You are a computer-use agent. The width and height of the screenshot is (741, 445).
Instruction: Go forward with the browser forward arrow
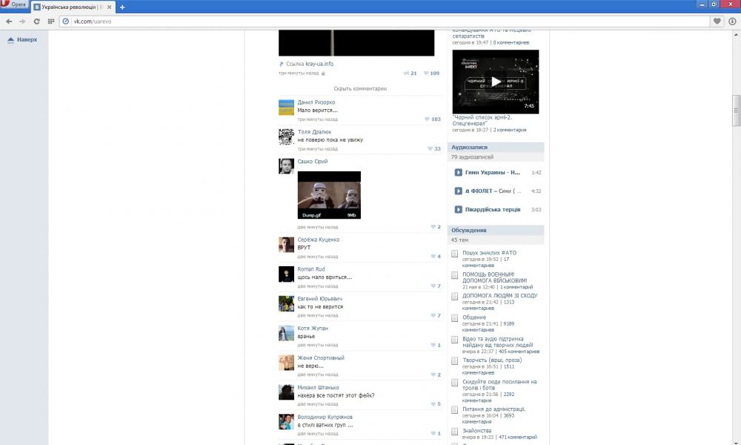[22, 22]
